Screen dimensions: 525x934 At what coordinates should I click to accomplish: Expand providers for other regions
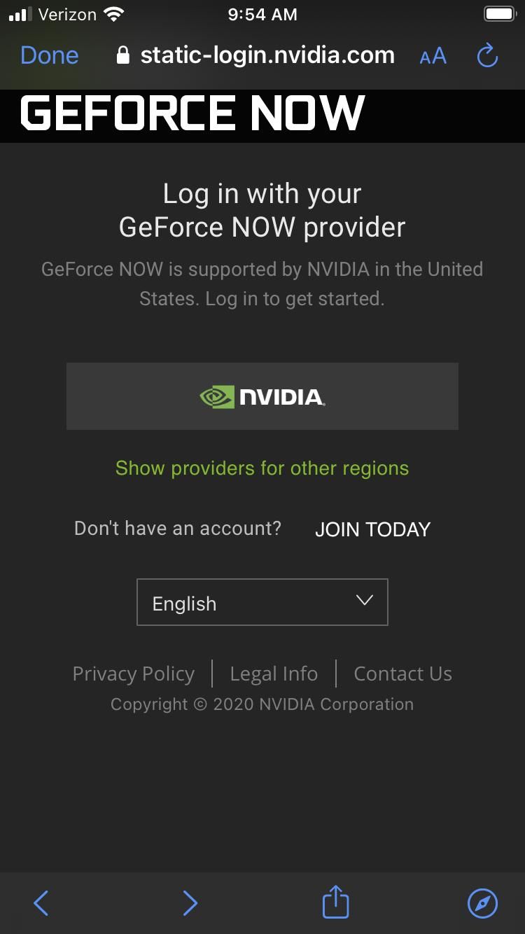tap(262, 468)
